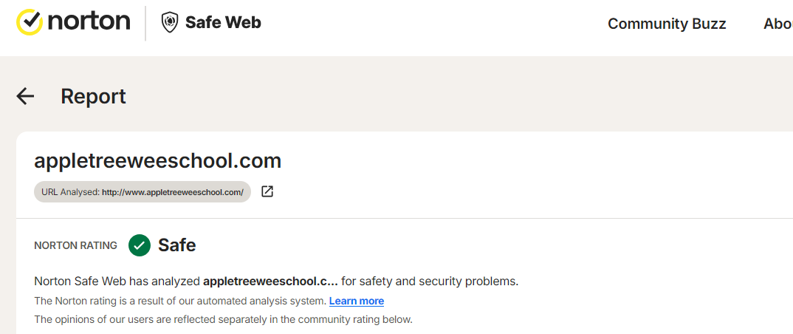
Task: Click the Safe Web shield icon
Action: (x=170, y=23)
